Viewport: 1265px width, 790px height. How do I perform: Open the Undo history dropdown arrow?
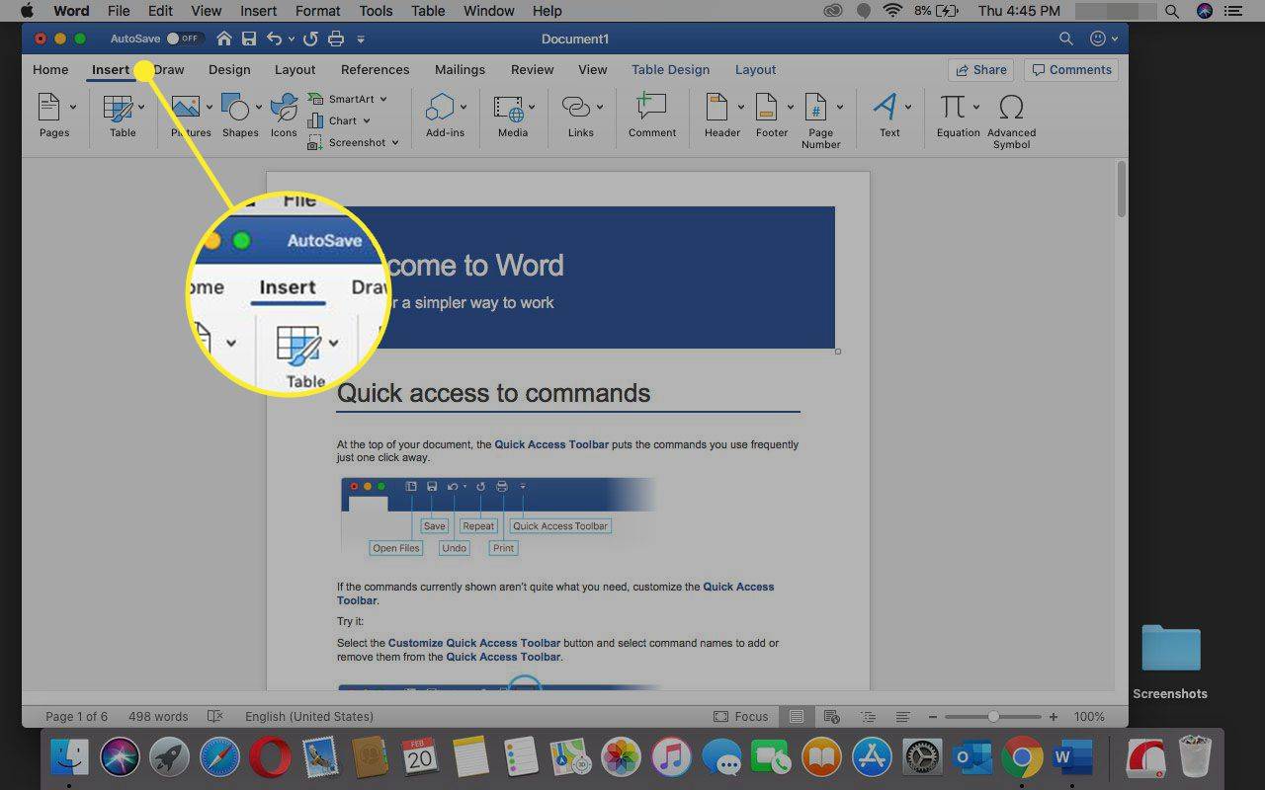(291, 39)
